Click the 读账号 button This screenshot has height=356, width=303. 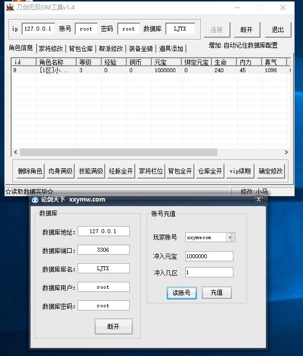[182, 293]
